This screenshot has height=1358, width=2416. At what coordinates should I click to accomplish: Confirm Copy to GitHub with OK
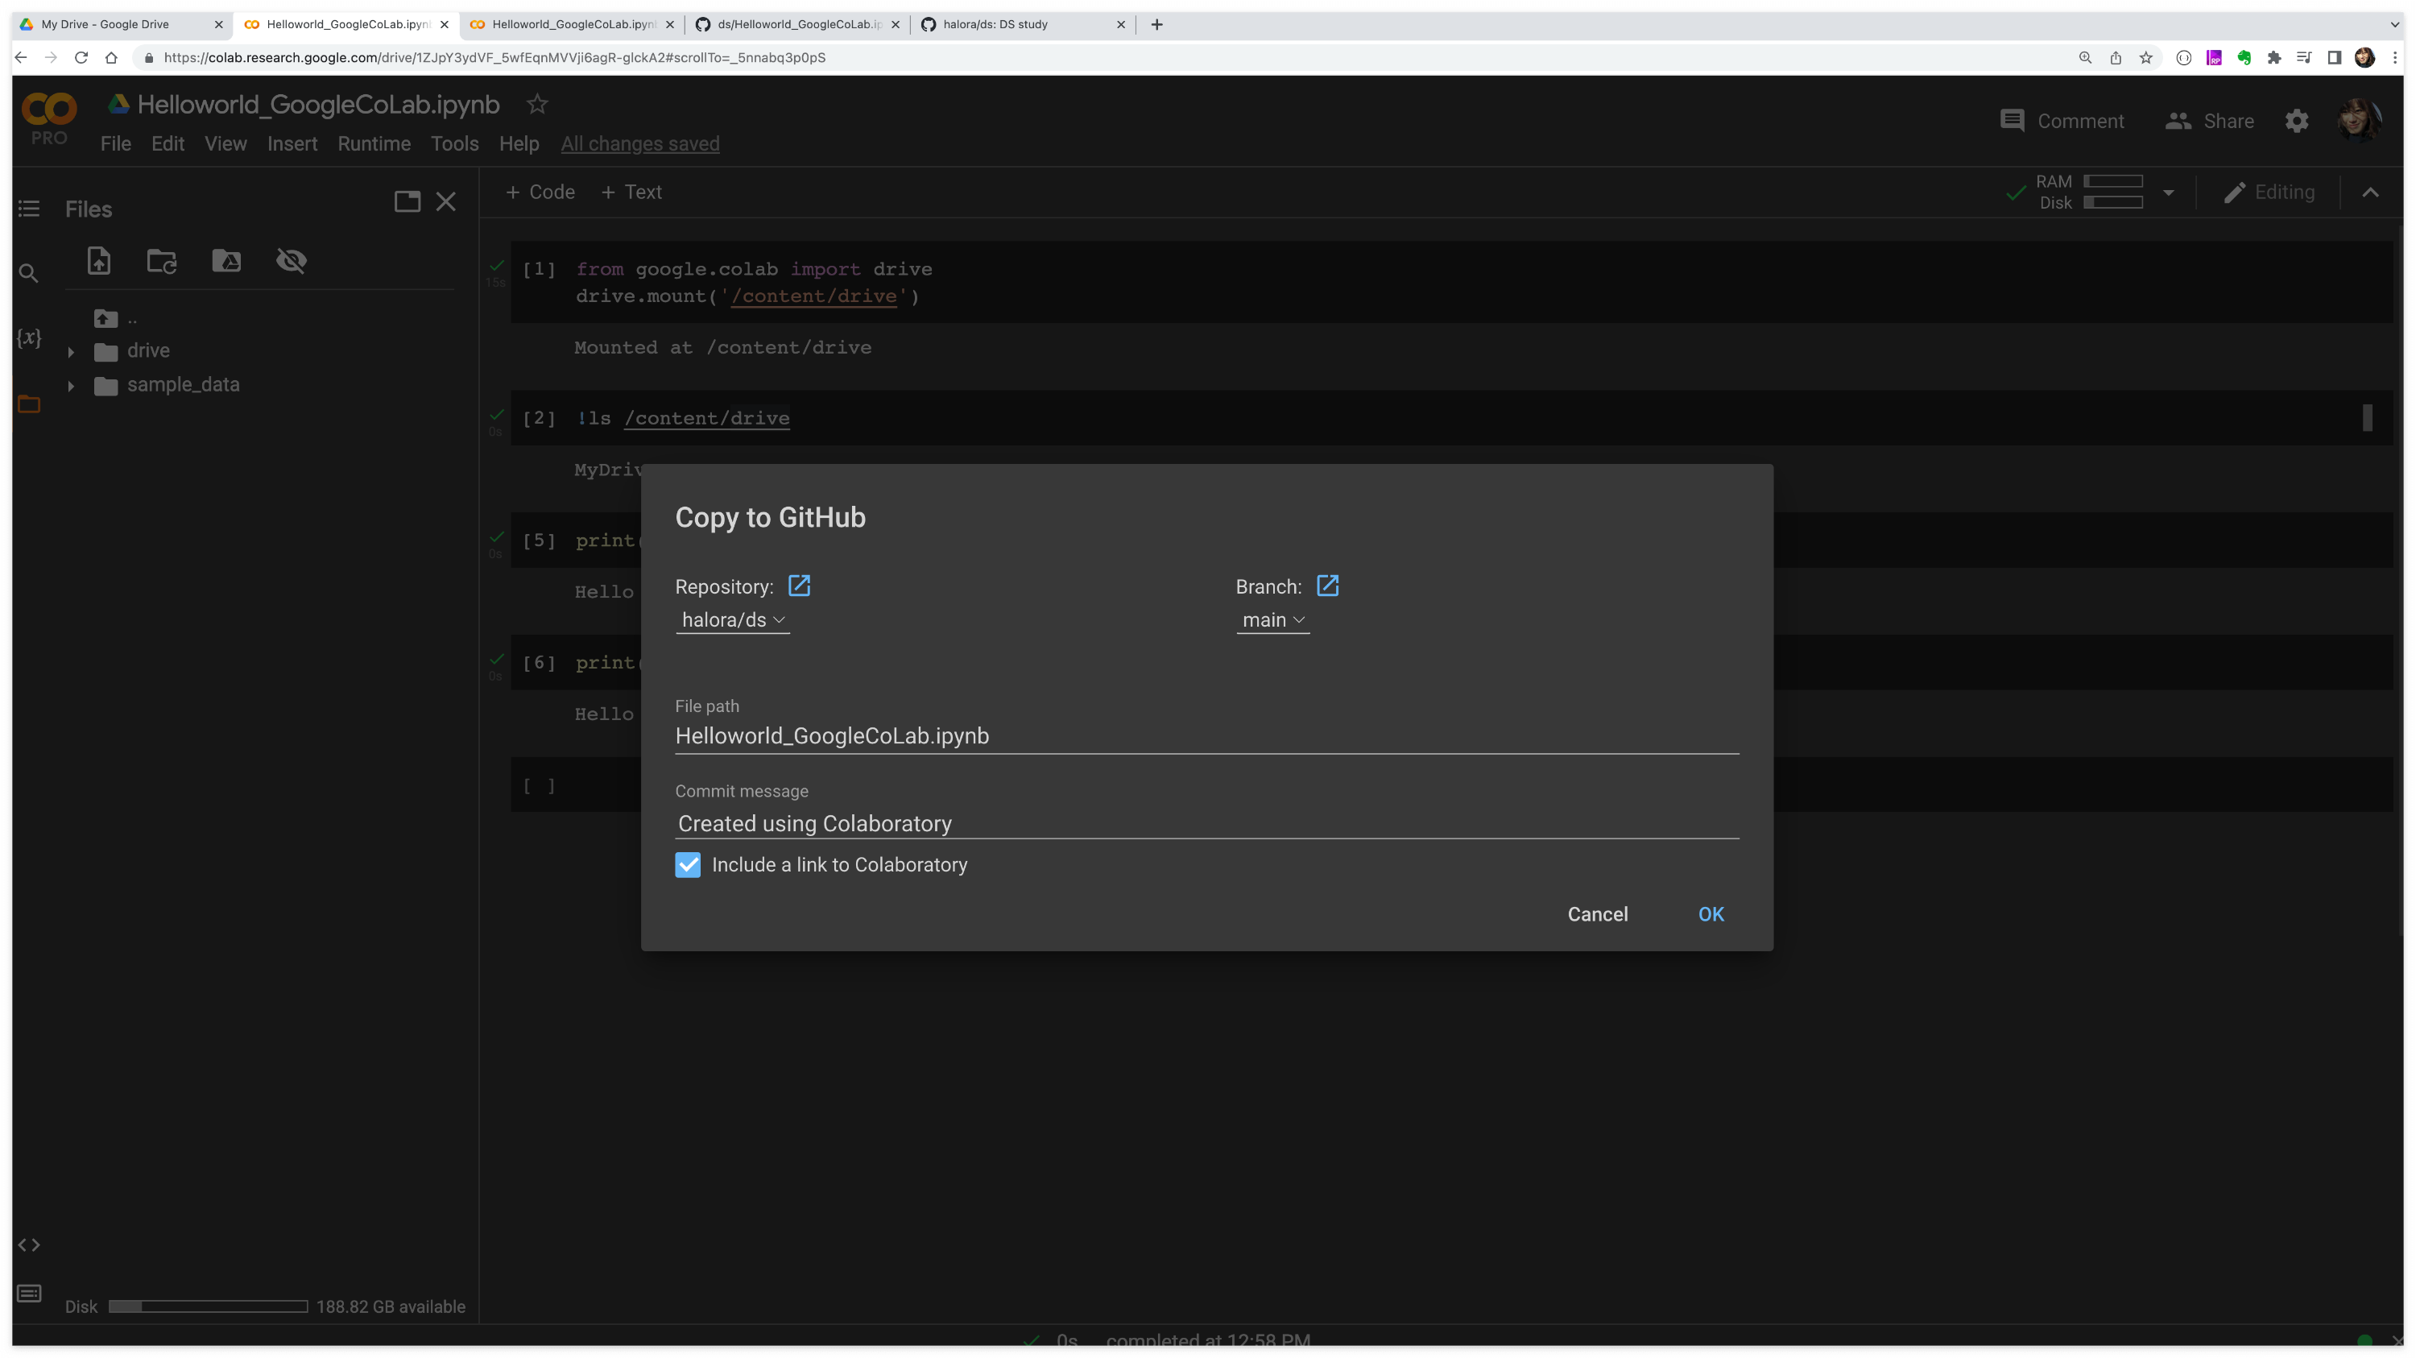pyautogui.click(x=1711, y=914)
